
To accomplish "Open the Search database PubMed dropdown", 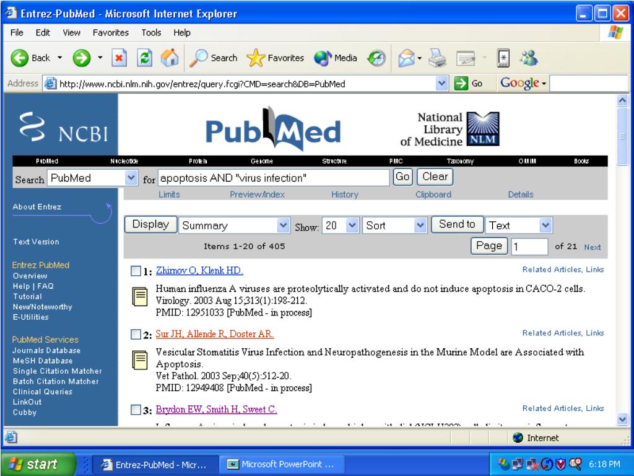I will [131, 178].
